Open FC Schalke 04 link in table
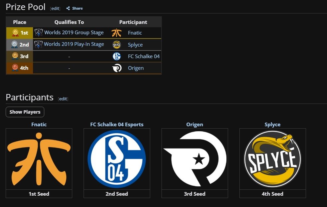Screen dimensions: 327x207 144,56
